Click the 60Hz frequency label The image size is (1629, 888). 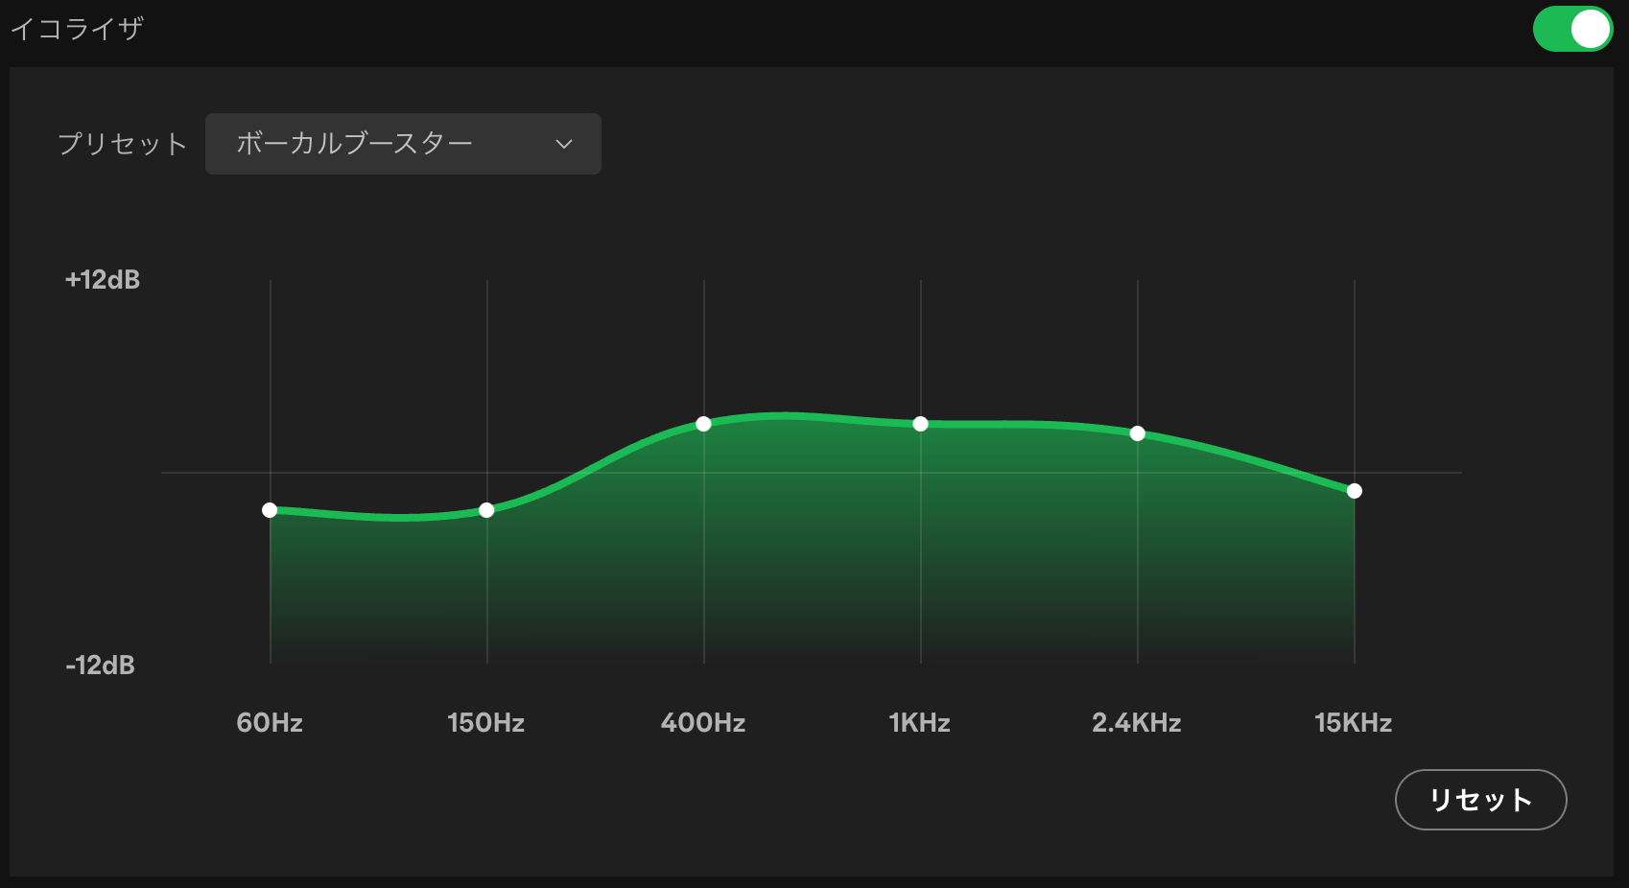(x=270, y=723)
